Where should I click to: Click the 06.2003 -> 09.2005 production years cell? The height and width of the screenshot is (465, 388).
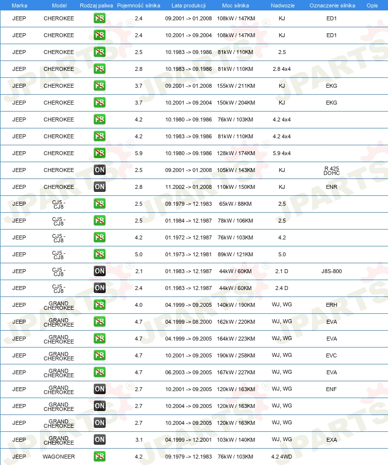189,372
